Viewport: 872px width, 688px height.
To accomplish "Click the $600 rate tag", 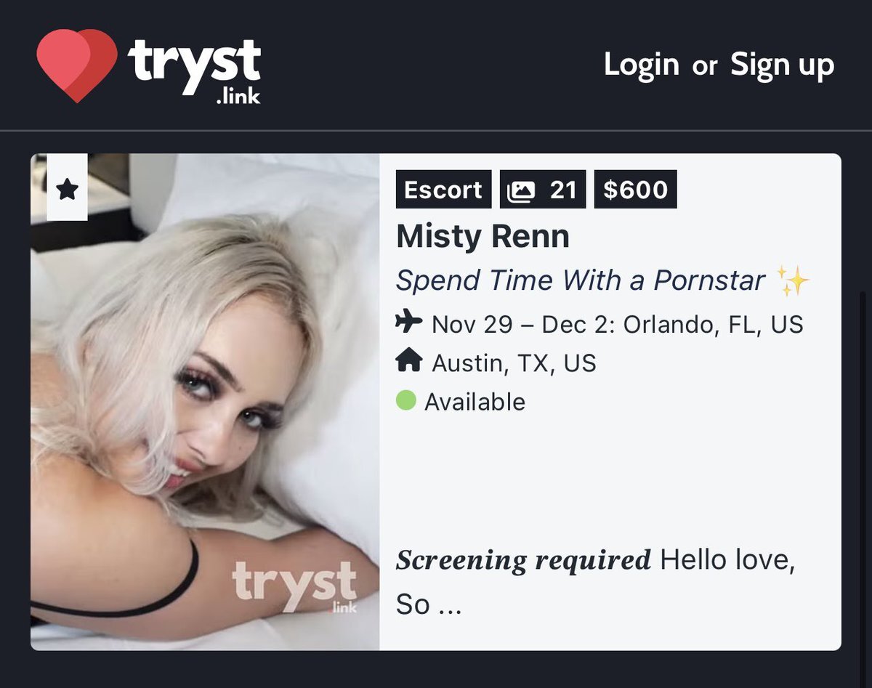I will [635, 190].
